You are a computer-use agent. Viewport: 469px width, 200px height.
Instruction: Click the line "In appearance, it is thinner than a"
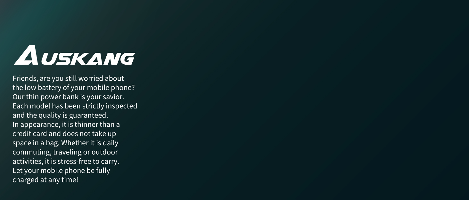pos(66,124)
